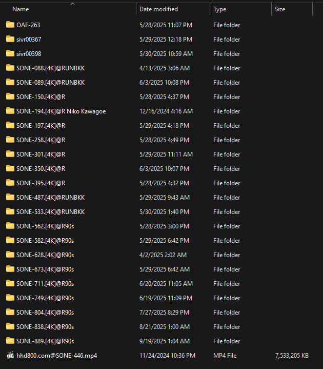Select folder name SONE-889.[4K]@R90s

(45, 341)
